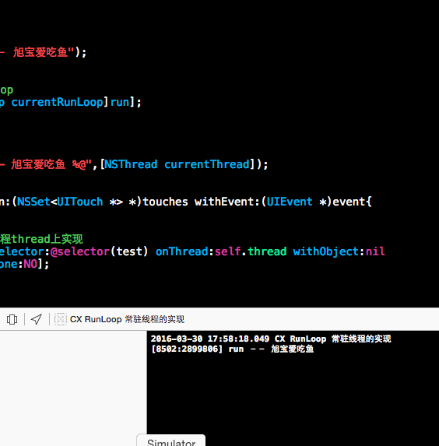Screen dimensions: 439x446
Task: Click the console log line starting with 2016-03-30
Action: coord(271,344)
